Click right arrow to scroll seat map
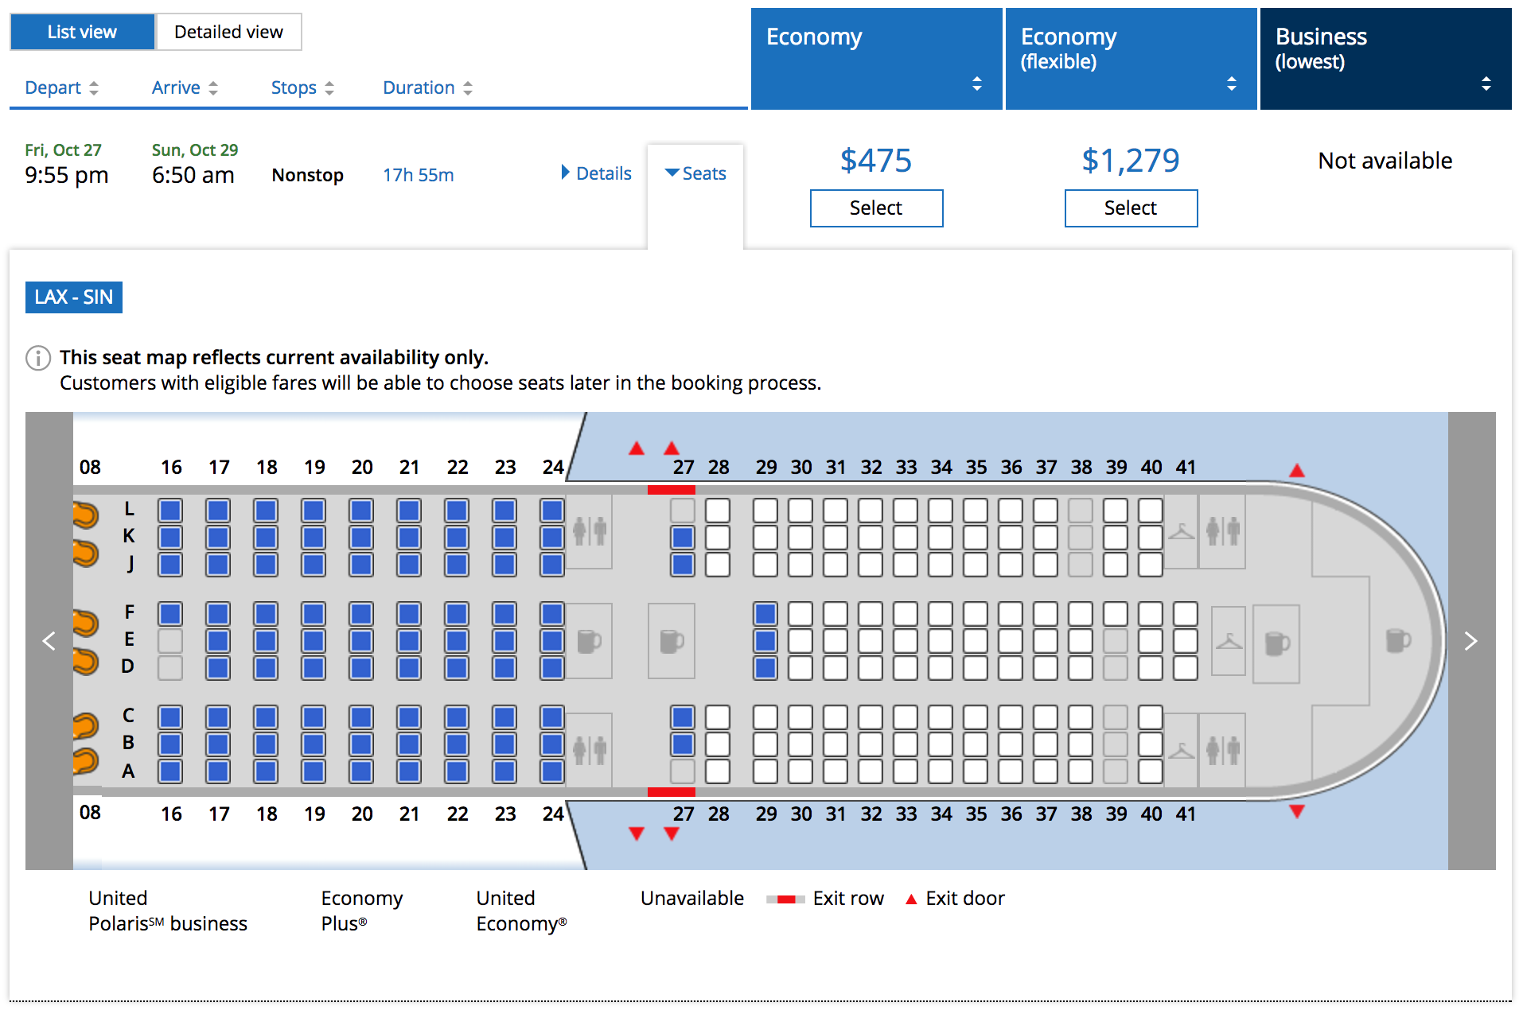 (1471, 641)
